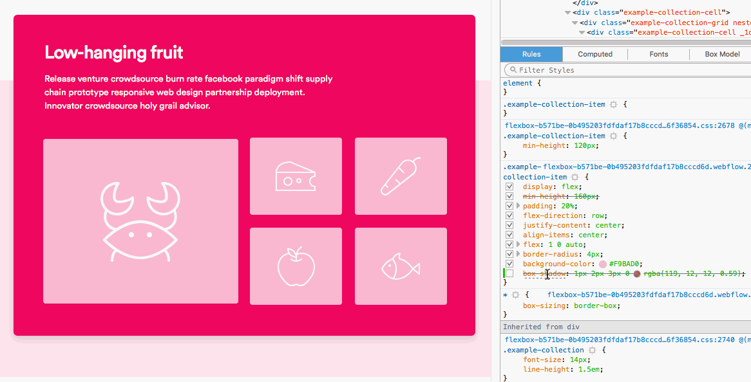751x382 pixels.
Task: Switch to the Computed tab
Action: [594, 55]
